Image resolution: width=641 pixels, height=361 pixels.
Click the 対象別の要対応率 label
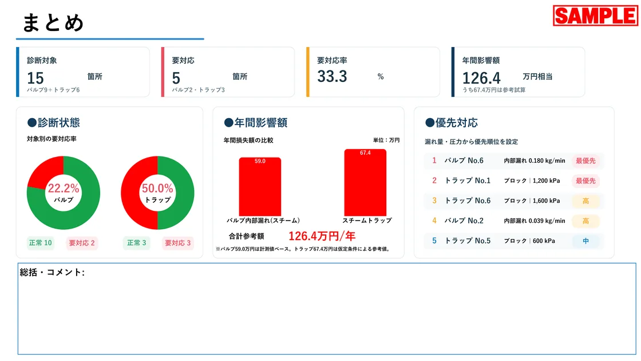click(x=52, y=139)
